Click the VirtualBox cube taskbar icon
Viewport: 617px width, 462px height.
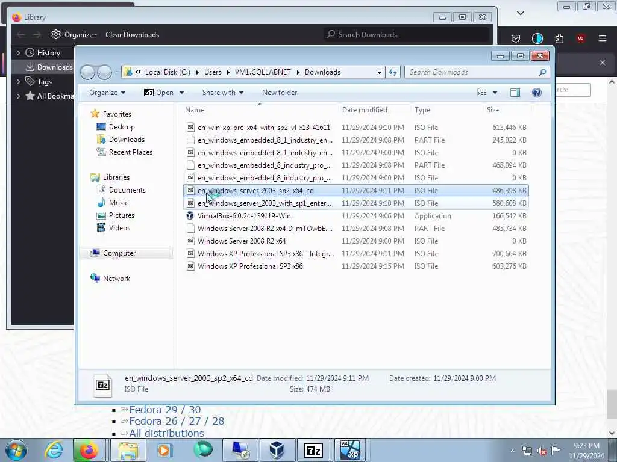[x=277, y=450]
